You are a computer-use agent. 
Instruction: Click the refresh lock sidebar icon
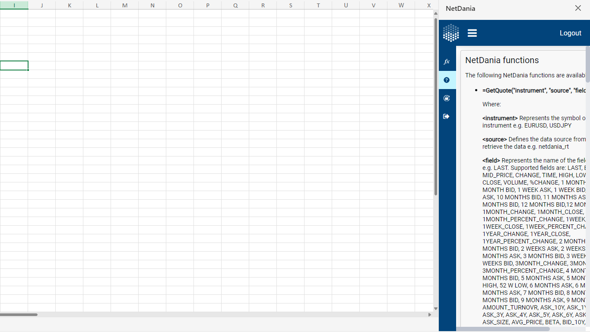447,98
